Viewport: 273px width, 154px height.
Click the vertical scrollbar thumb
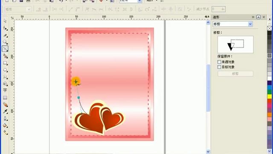pyautogui.click(x=208, y=88)
